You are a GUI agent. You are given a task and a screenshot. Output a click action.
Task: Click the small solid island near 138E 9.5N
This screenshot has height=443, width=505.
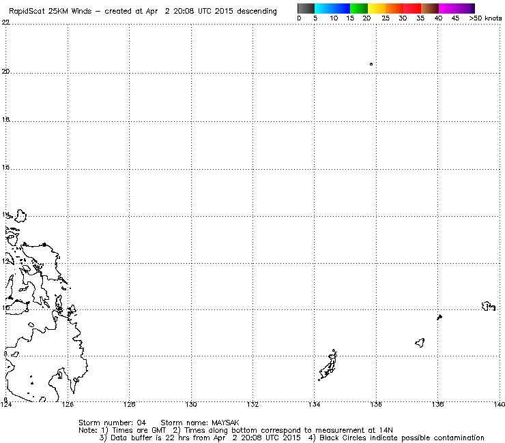pyautogui.click(x=439, y=317)
